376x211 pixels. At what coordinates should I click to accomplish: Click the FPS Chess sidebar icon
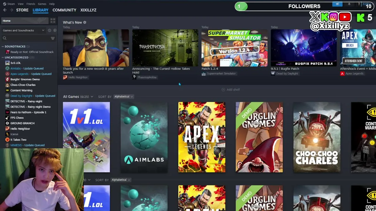[x=7, y=118]
